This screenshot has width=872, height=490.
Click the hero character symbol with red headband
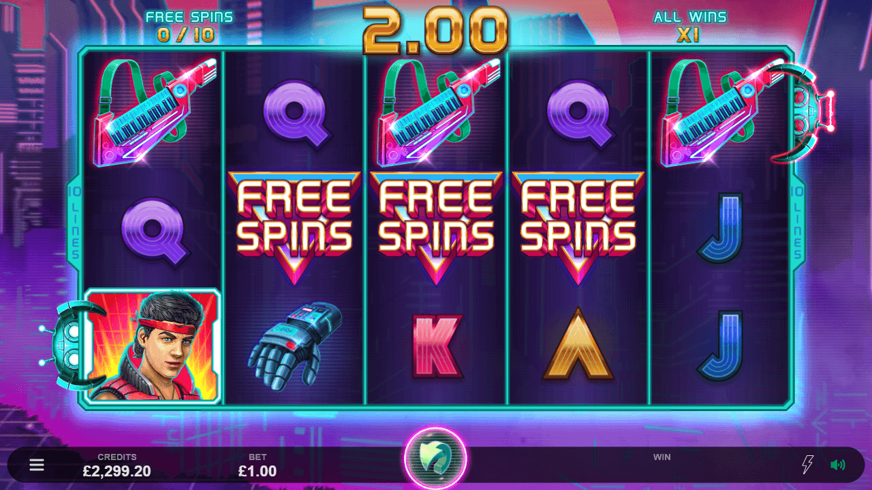click(x=153, y=346)
